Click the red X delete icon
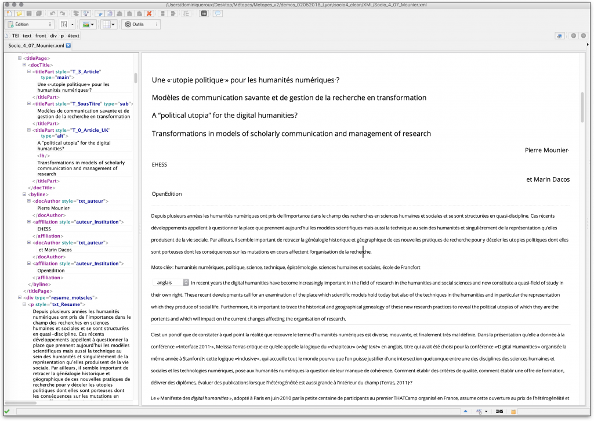594x421 pixels. [149, 13]
